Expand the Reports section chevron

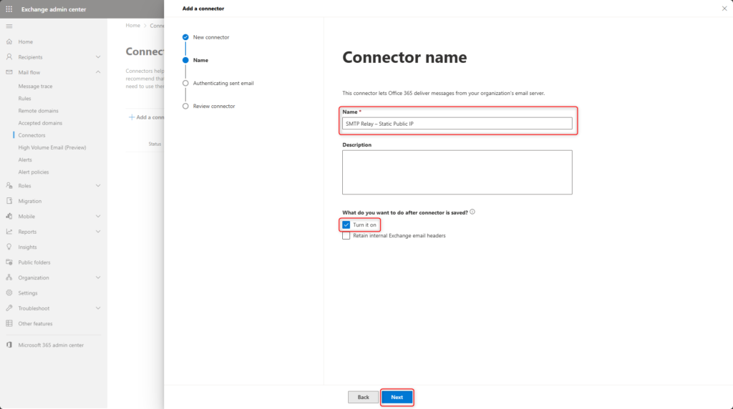98,232
